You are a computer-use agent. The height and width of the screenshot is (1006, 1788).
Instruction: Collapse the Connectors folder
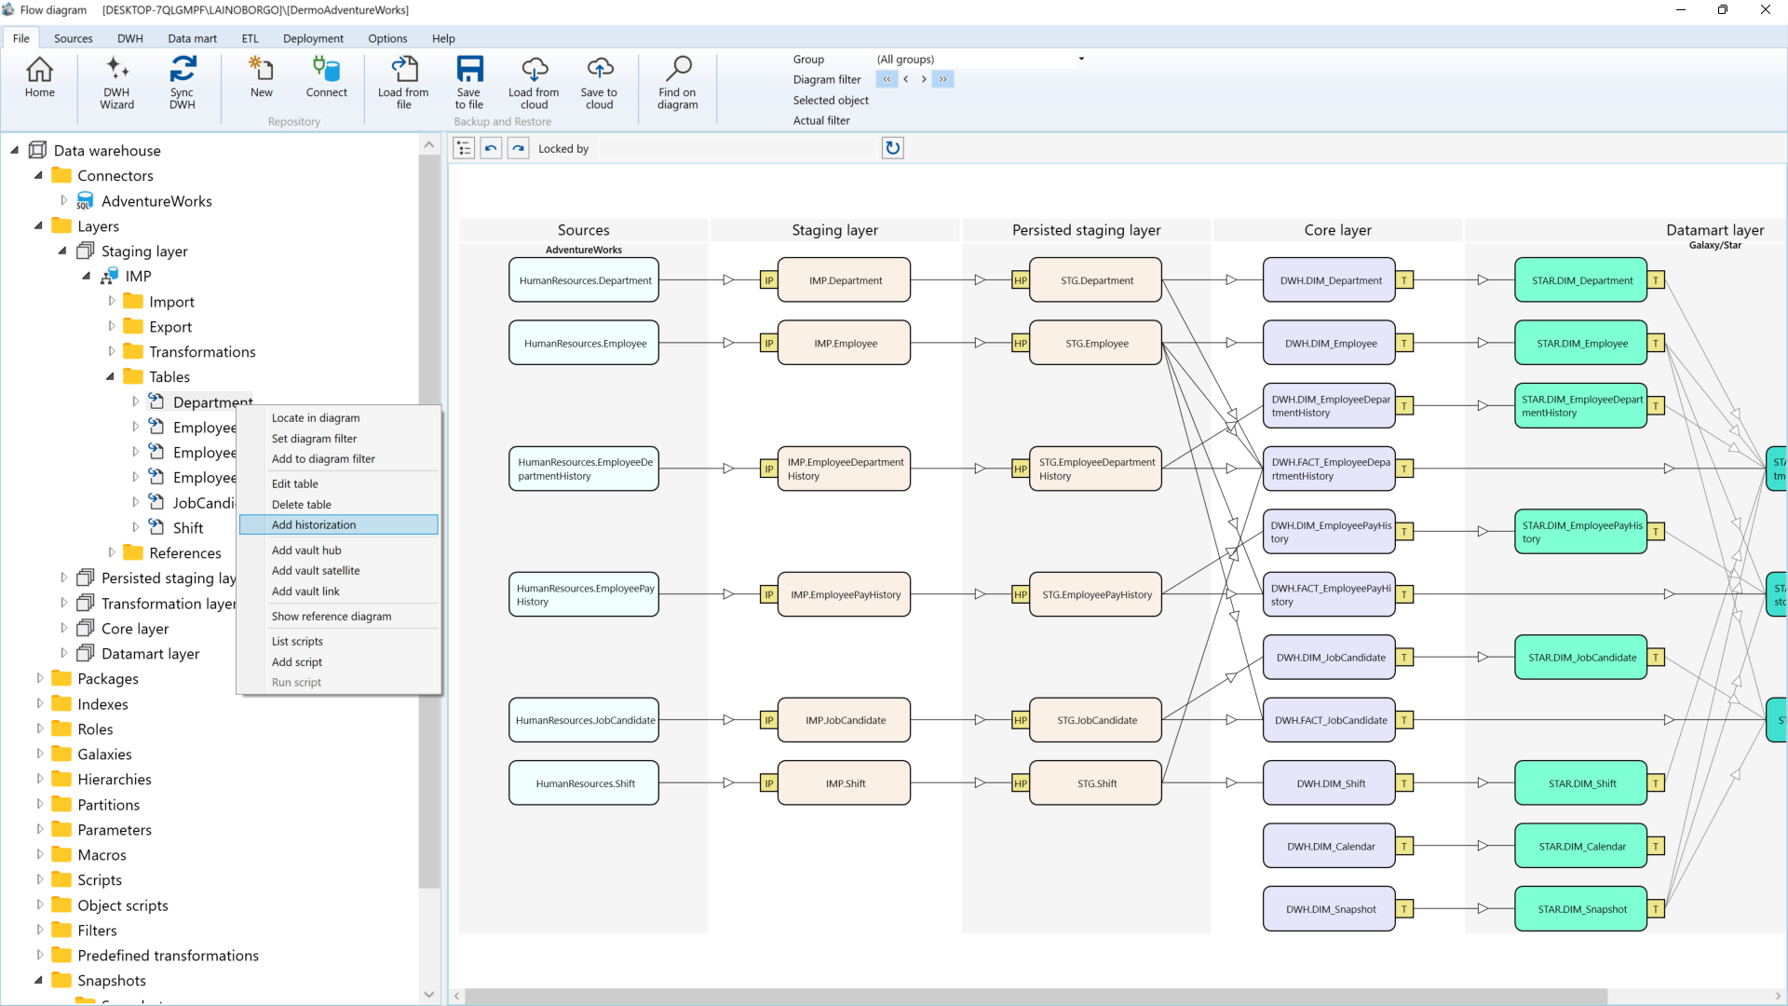coord(38,175)
